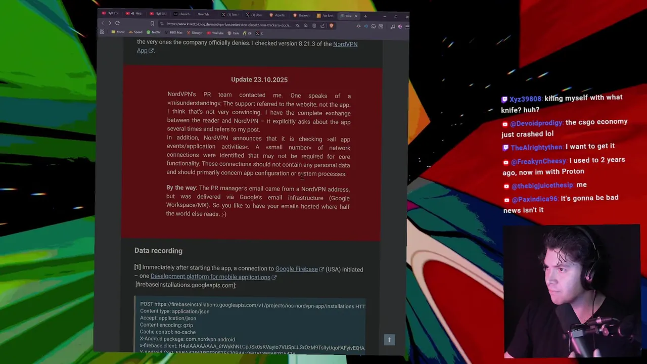
Task: Open the X bookmark in bookmarks bar
Action: click(x=259, y=33)
